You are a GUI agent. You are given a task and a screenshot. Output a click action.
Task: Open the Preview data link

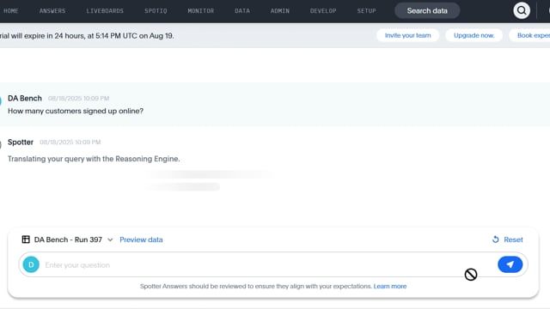(141, 239)
